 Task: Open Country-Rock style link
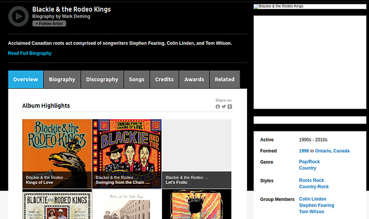point(314,186)
